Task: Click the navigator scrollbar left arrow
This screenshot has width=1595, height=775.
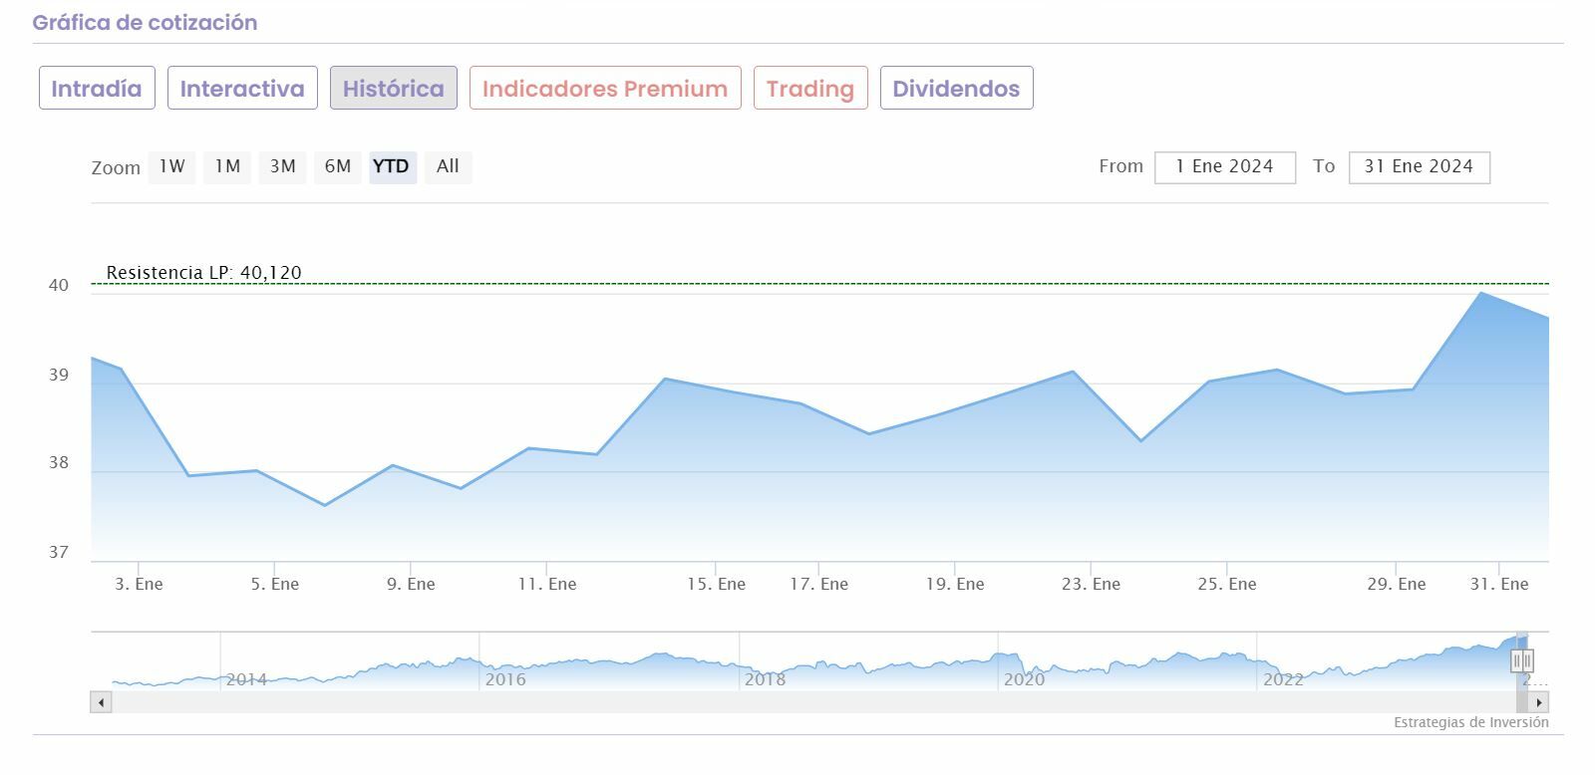Action: [101, 702]
